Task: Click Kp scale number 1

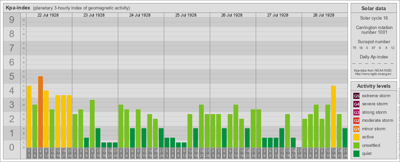Action: click(11, 133)
